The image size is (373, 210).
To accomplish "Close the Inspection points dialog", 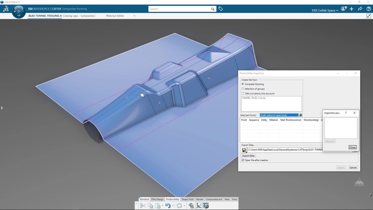I will (354, 113).
